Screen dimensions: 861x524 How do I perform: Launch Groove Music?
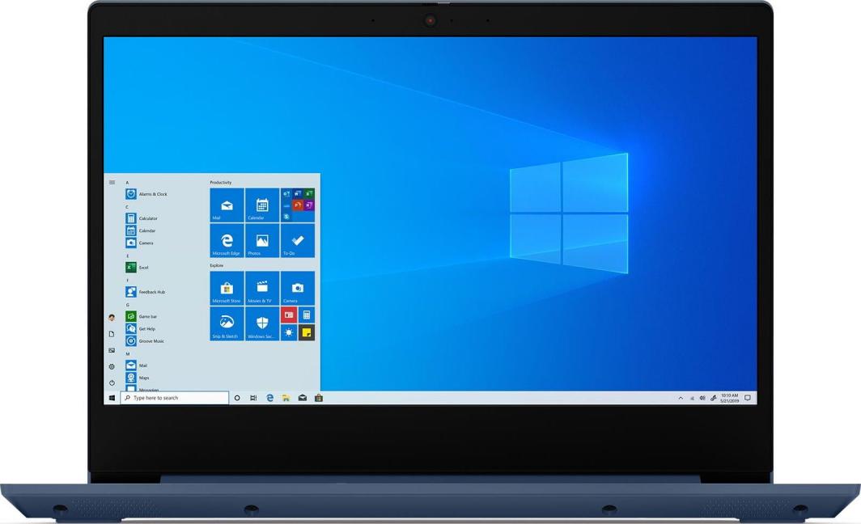point(145,340)
